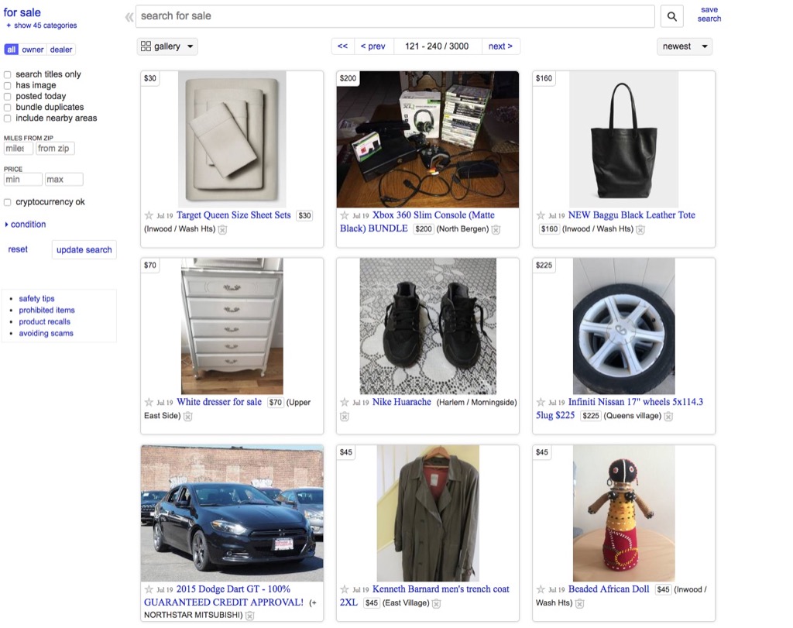Star the 2015 Dodge Dart GT listing

pyautogui.click(x=147, y=589)
